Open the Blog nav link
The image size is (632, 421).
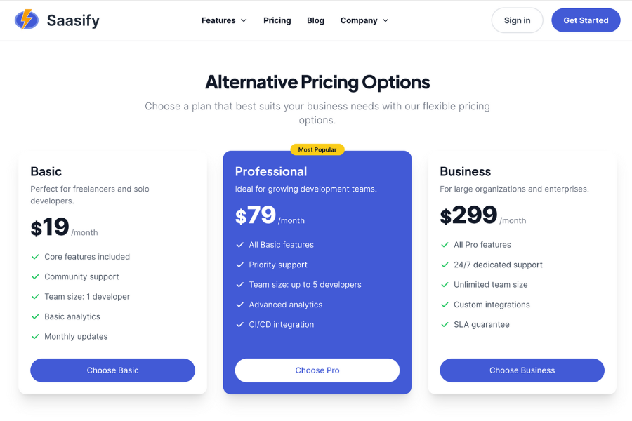(315, 20)
